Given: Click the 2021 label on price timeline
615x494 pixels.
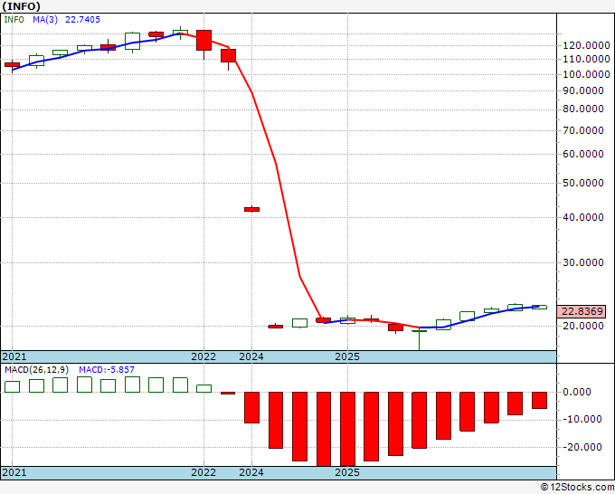Looking at the screenshot, I should [14, 356].
